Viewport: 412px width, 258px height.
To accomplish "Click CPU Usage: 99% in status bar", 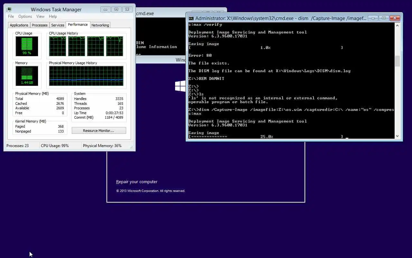I will [55, 146].
